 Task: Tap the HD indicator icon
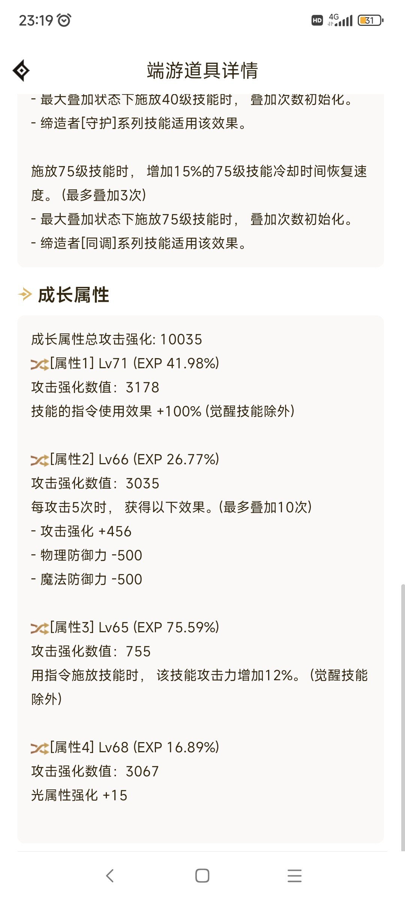tap(317, 20)
